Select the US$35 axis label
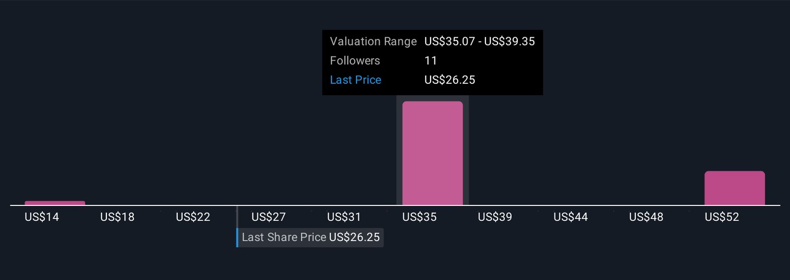 click(x=419, y=217)
